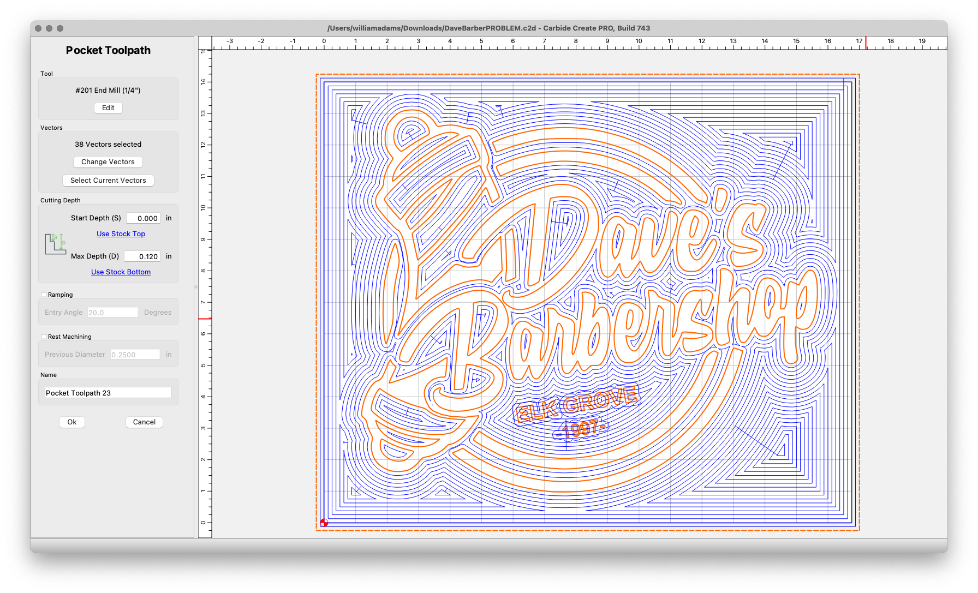This screenshot has height=593, width=978.
Task: Close the Carbide Create window
Action: [x=38, y=28]
